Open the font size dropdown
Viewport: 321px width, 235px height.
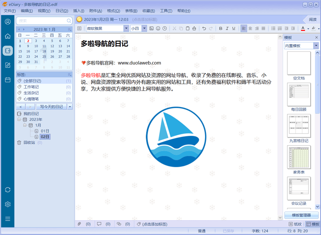144,28
